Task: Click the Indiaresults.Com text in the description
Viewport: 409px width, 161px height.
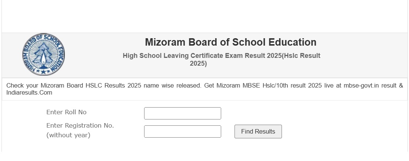Action: point(29,93)
